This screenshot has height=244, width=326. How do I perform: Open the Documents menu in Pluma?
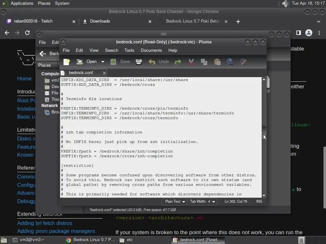click(151, 51)
